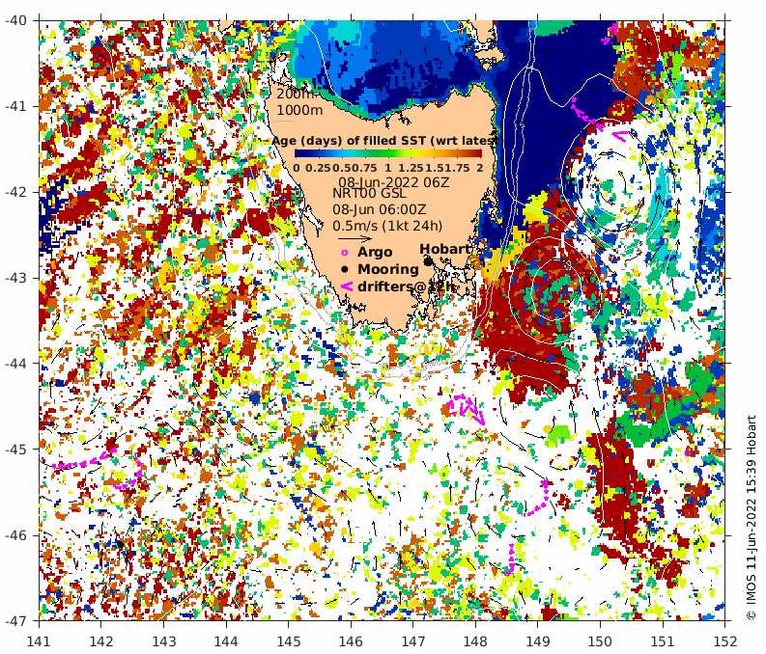766x654 pixels.
Task: Click the '0.5m/s (1kt 24h)' scale text
Action: pyautogui.click(x=387, y=226)
